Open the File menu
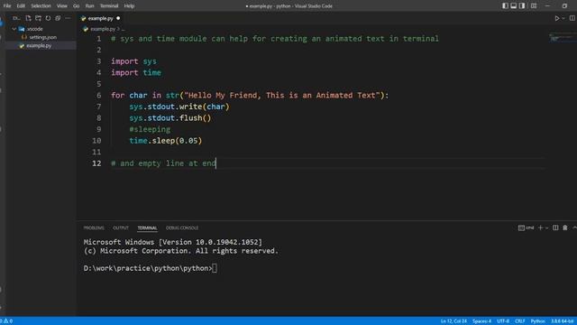The height and width of the screenshot is (325, 577). (7, 6)
